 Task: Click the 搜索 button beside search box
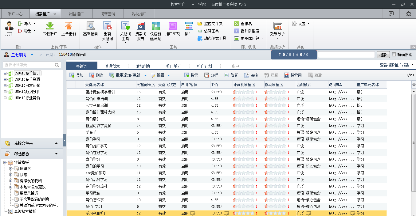point(383,55)
